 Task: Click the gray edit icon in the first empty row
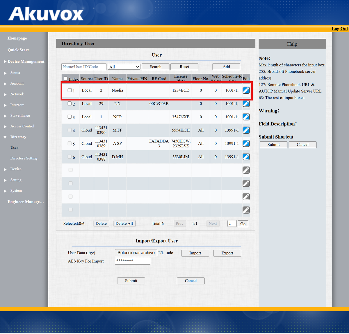pyautogui.click(x=246, y=170)
